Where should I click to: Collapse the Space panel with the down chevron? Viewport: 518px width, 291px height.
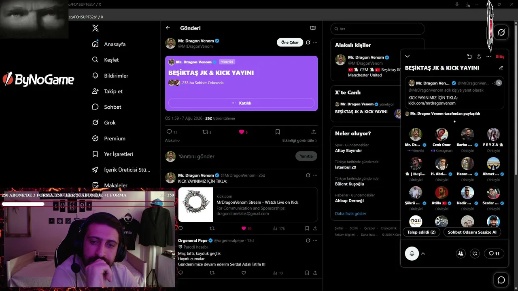click(x=408, y=57)
